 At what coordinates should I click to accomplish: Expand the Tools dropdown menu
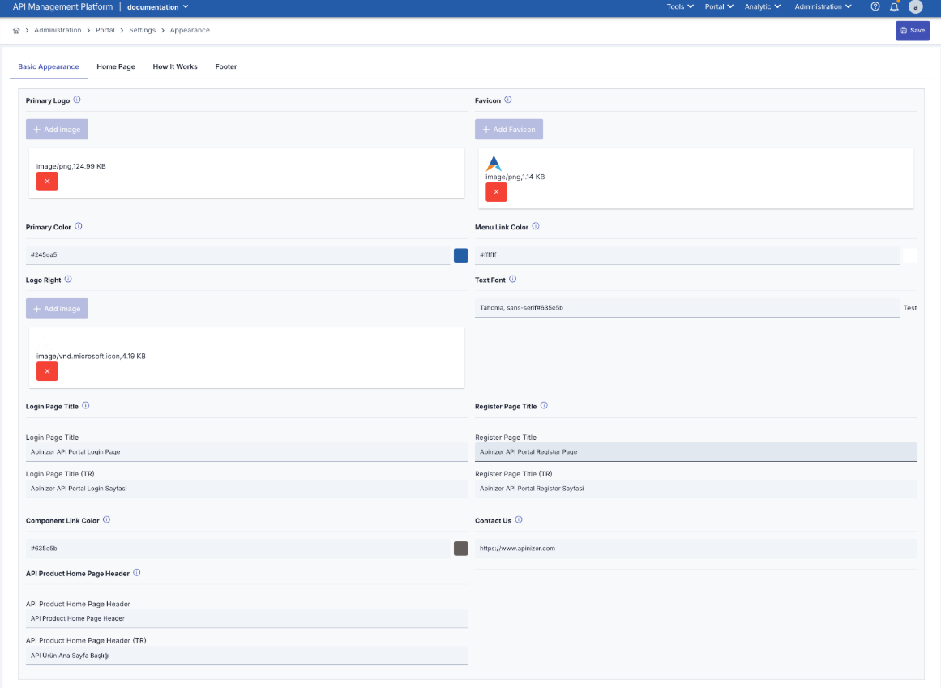point(680,6)
